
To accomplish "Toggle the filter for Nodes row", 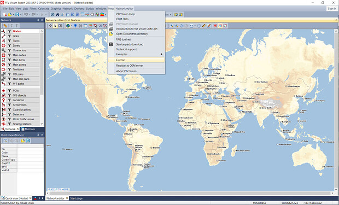I will (9, 31).
